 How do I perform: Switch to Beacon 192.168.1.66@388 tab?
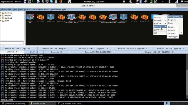56,49
